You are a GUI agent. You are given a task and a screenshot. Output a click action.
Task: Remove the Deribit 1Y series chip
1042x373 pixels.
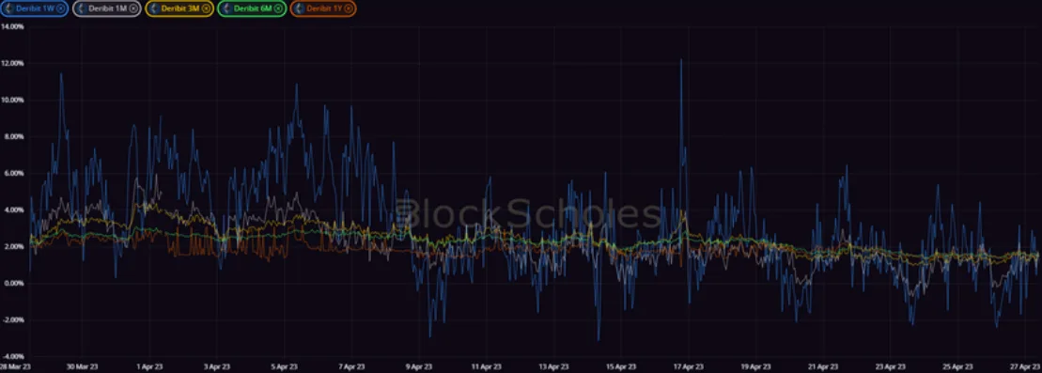point(349,8)
